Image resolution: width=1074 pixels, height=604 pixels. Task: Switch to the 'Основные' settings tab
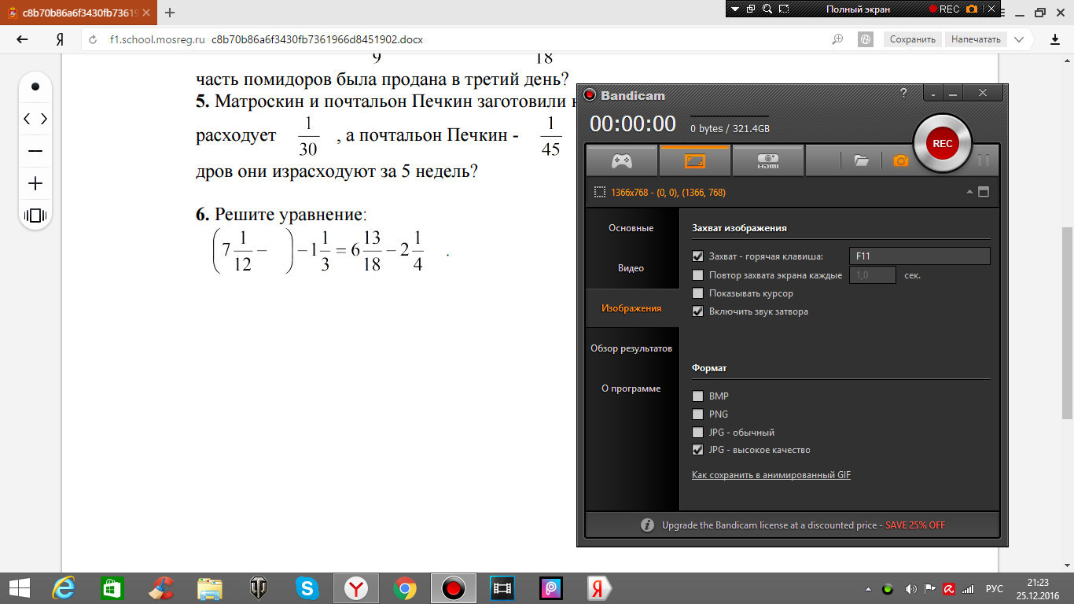[631, 228]
